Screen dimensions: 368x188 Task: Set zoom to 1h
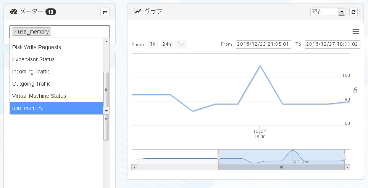(153, 44)
